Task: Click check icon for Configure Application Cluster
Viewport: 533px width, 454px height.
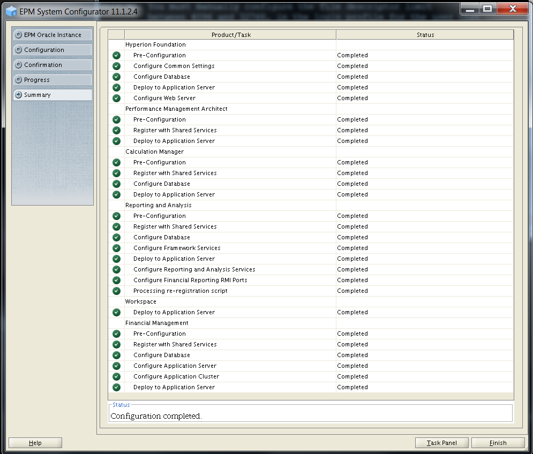Action: click(x=116, y=376)
